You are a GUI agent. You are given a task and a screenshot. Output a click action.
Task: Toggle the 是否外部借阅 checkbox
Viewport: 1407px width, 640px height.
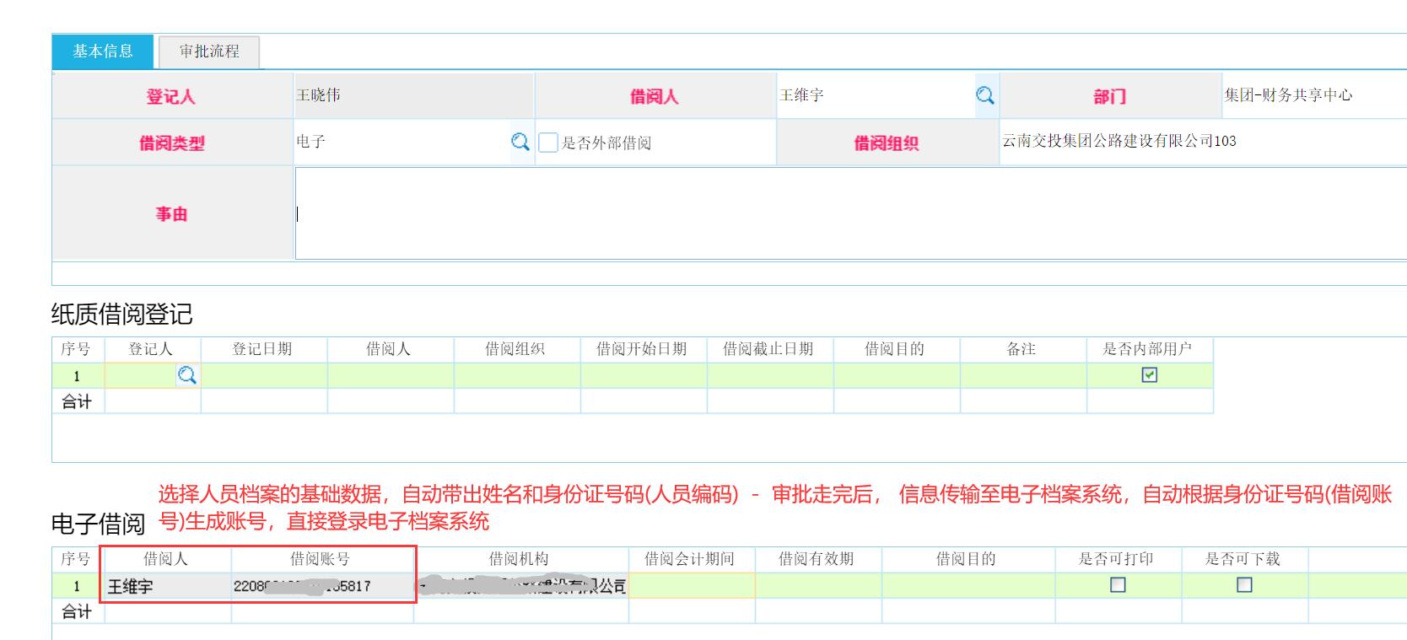tap(548, 143)
